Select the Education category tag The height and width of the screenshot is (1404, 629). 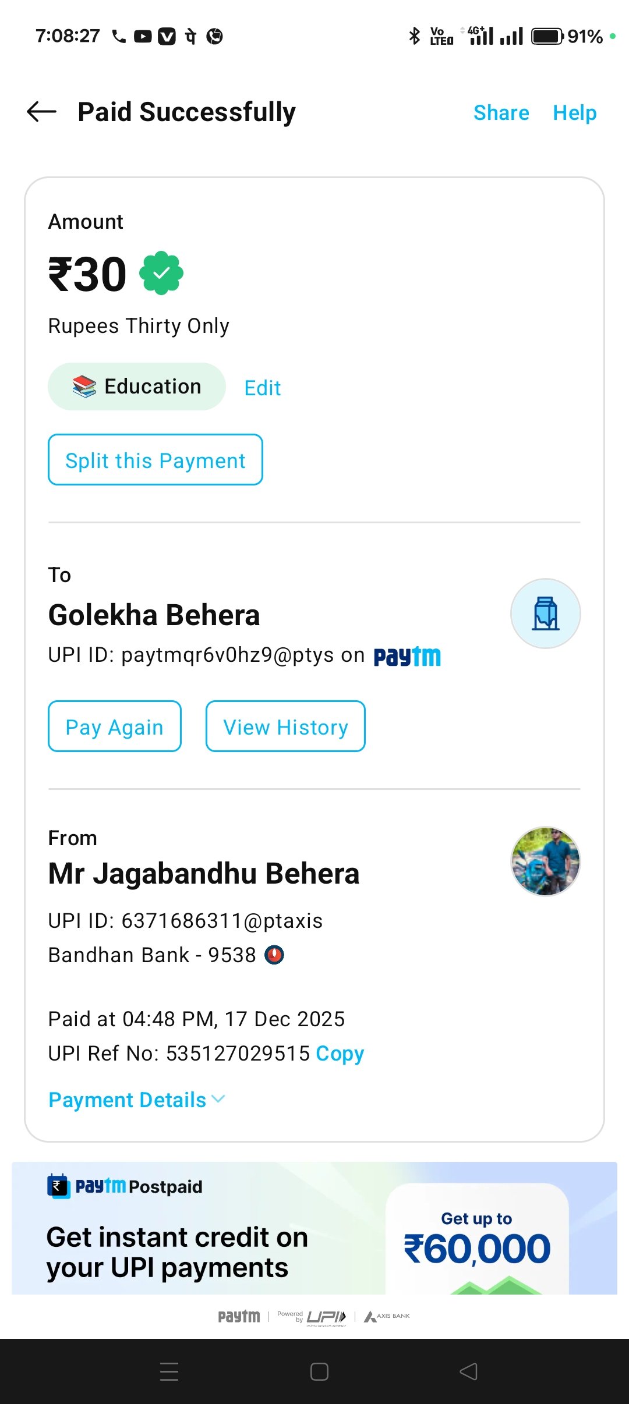click(137, 387)
